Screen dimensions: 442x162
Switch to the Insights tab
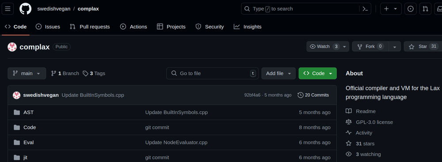click(248, 27)
